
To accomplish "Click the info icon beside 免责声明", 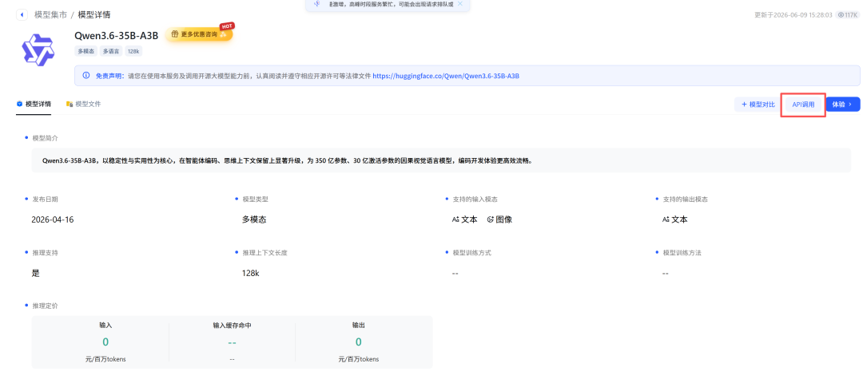I will click(x=86, y=75).
